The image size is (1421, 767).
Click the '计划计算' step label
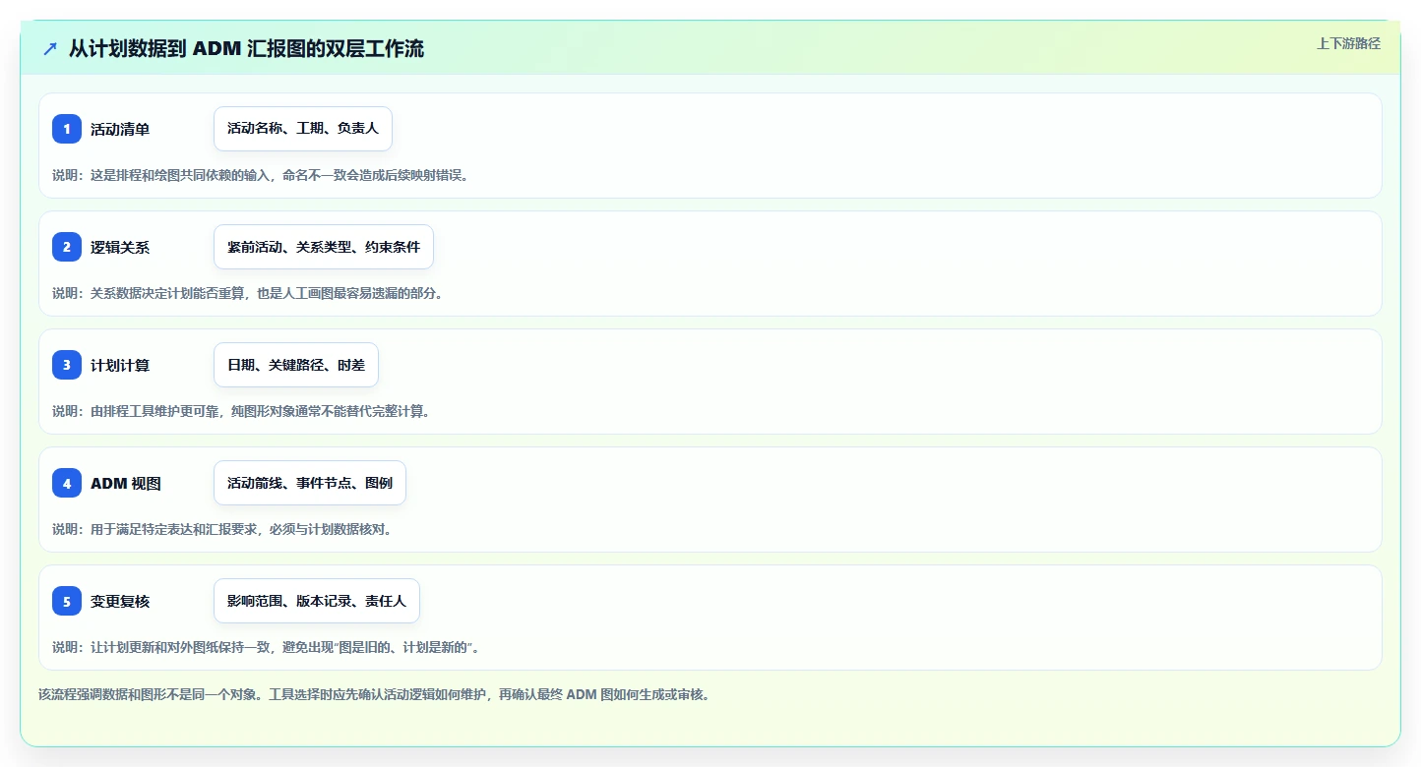[120, 365]
